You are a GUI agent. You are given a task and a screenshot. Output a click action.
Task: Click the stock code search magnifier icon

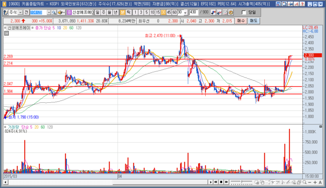pyautogui.click(x=54, y=12)
